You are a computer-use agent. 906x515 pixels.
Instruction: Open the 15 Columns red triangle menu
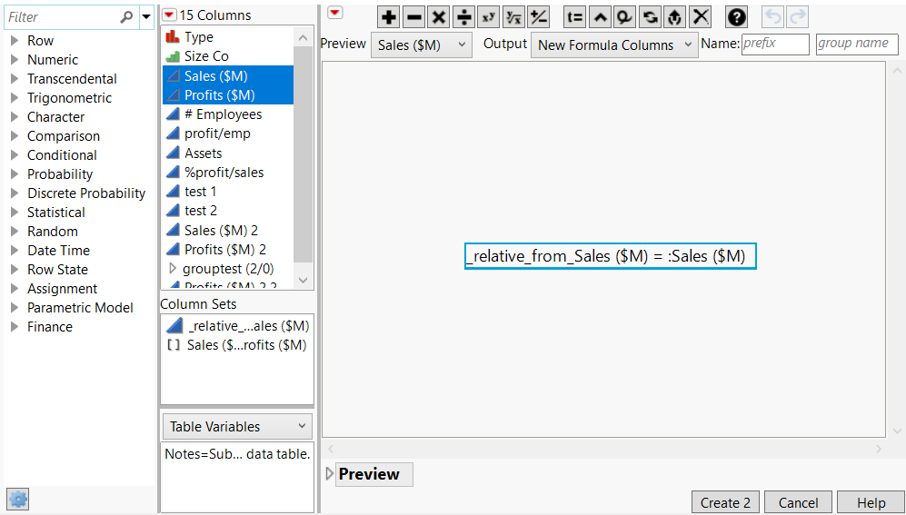[x=169, y=15]
